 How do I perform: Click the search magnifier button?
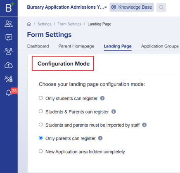(161, 7)
